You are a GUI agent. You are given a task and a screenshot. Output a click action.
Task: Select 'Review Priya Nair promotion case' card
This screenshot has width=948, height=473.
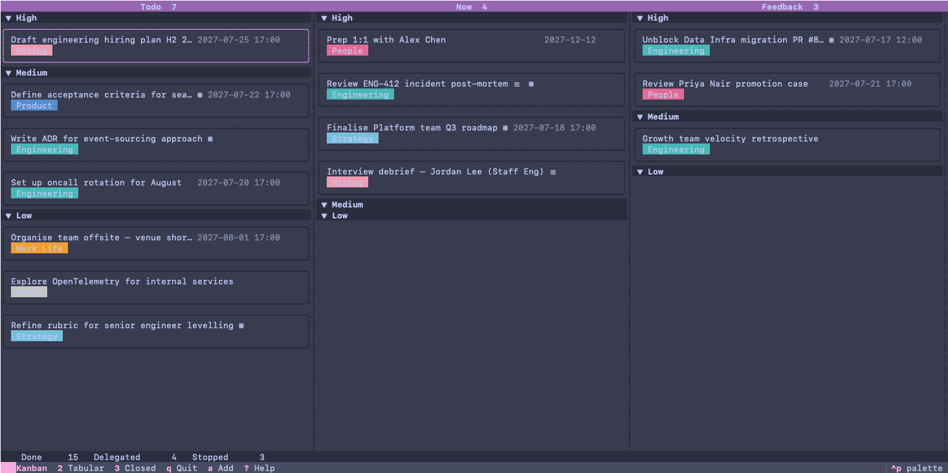788,89
